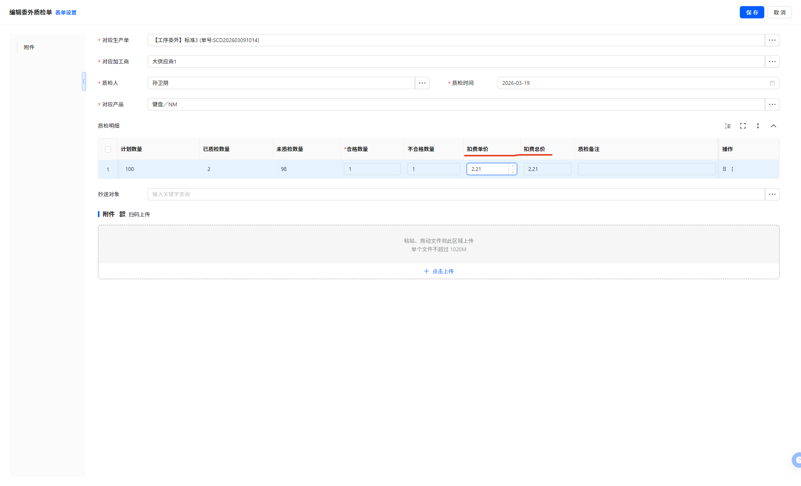
Task: Open the 对应生产单 selector ellipsis button
Action: (x=772, y=40)
